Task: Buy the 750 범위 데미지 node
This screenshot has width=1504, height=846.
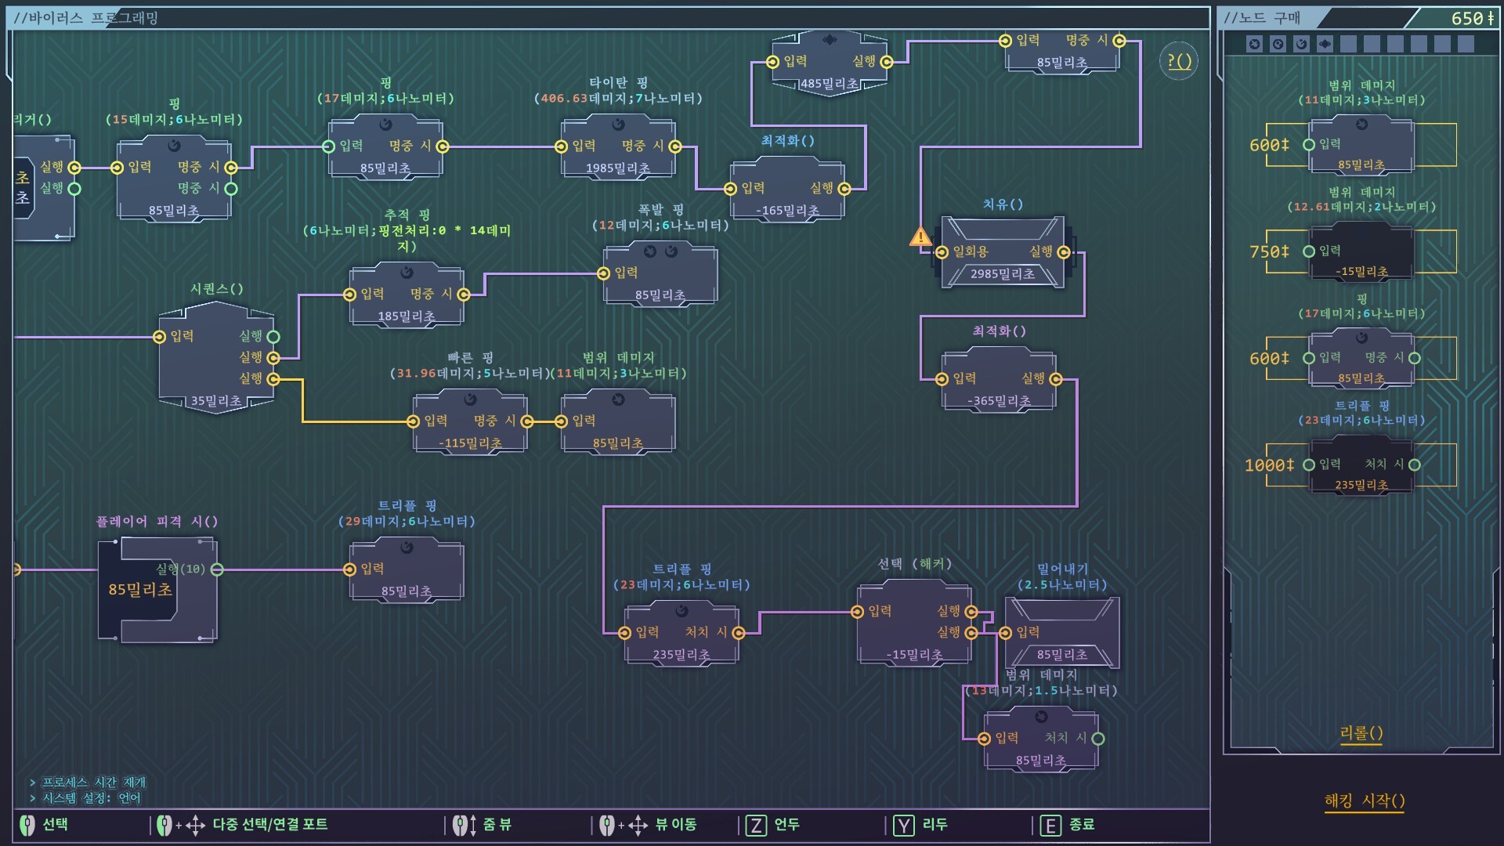Action: pos(1361,251)
